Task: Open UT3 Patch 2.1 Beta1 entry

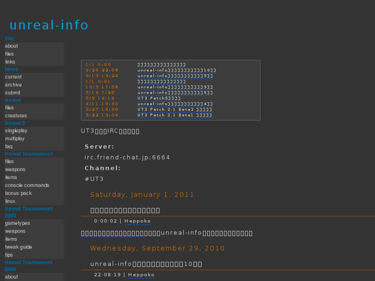Action: coord(174,115)
